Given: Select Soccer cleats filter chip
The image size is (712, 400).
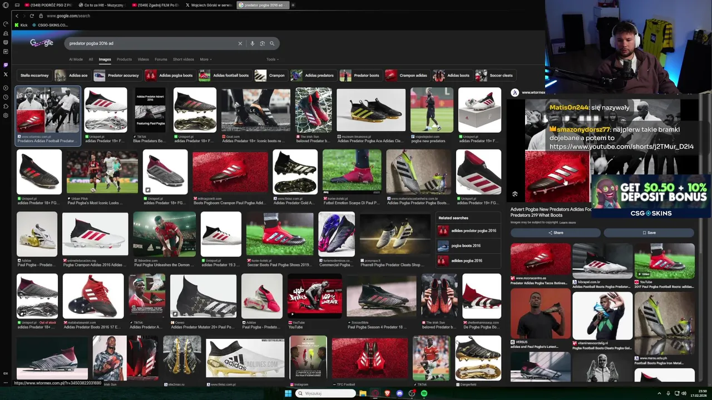Looking at the screenshot, I should click(495, 76).
